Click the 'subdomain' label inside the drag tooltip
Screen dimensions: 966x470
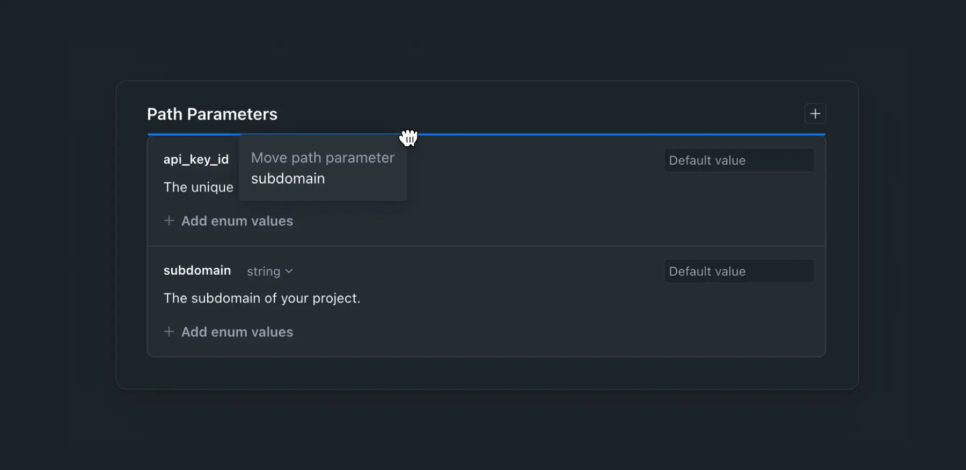click(288, 179)
